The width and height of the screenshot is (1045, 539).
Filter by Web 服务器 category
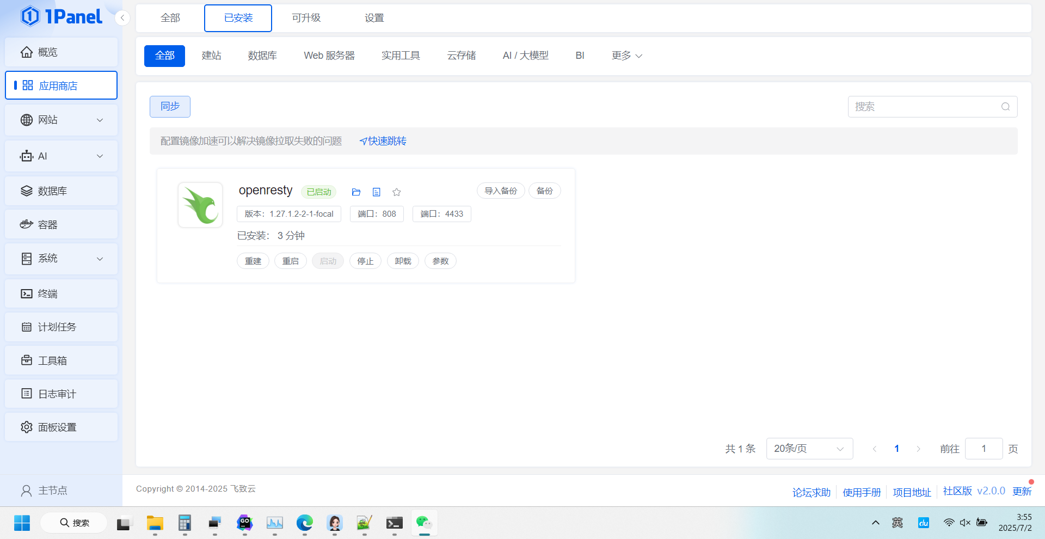click(x=329, y=56)
